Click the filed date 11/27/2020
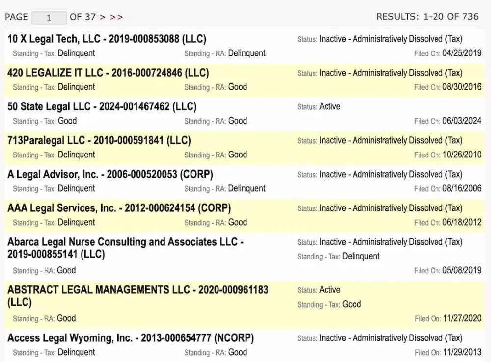The width and height of the screenshot is (491, 362). [462, 319]
